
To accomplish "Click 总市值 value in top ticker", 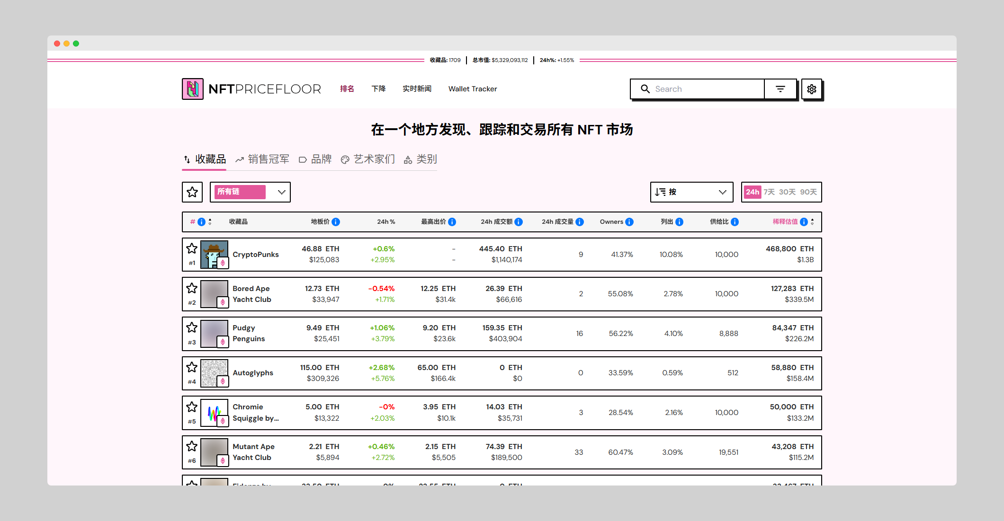I will tap(510, 60).
